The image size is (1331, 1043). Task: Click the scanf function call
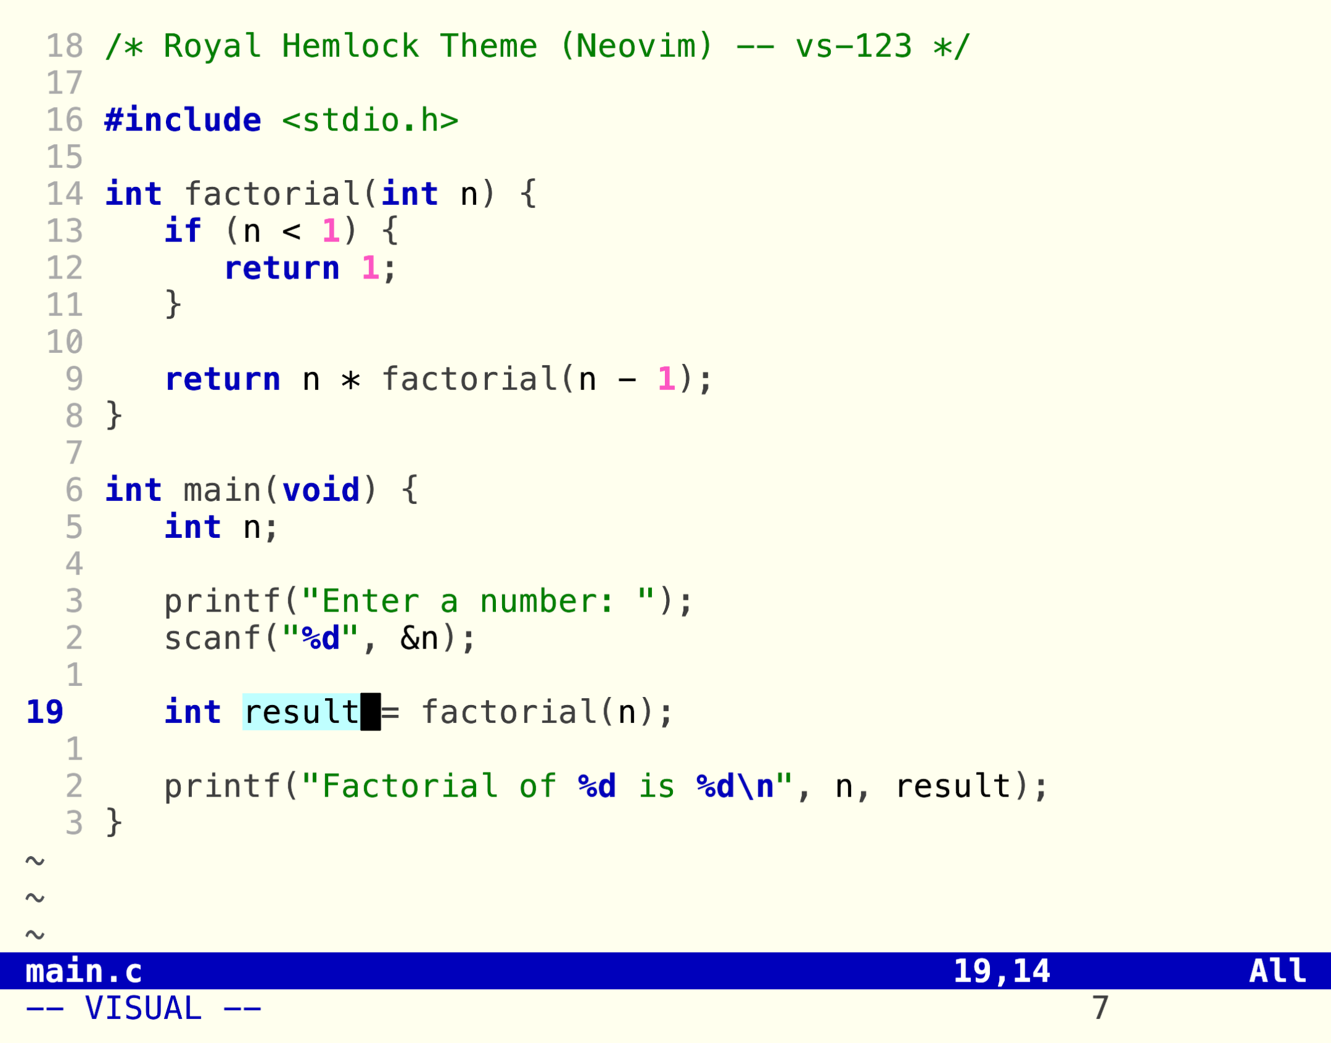[x=212, y=638]
